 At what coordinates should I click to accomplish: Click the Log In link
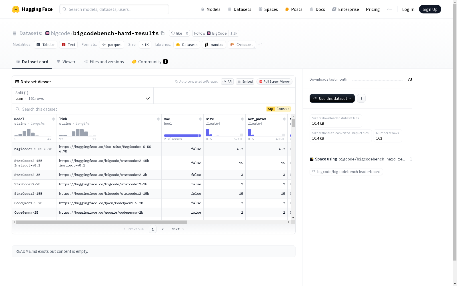pos(408,9)
